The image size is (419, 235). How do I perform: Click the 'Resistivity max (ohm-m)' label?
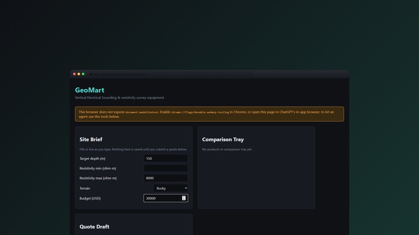point(98,178)
